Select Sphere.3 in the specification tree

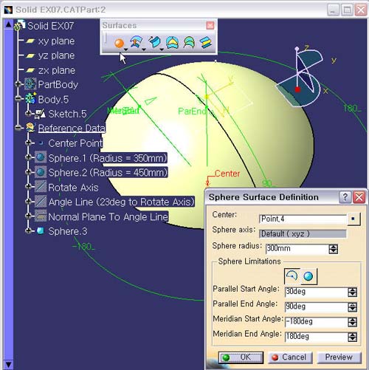[68, 231]
